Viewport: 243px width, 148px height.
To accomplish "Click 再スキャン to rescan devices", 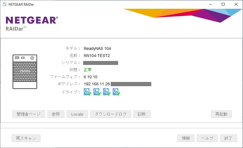I will pos(26,138).
